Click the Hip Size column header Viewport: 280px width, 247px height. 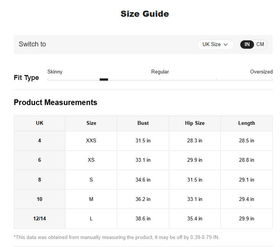[195, 123]
